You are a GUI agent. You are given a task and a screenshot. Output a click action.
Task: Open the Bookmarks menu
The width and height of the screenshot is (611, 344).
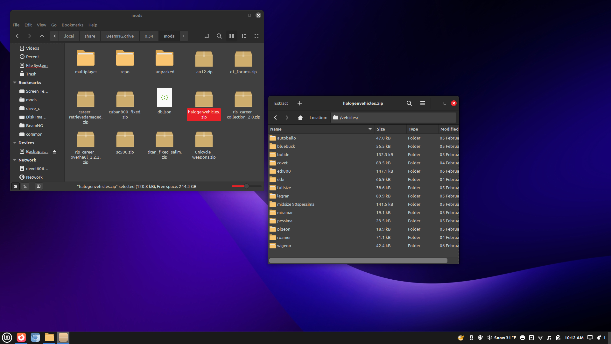(72, 25)
